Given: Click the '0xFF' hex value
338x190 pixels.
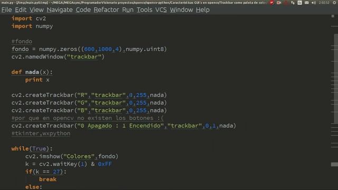Looking at the screenshot, I should pos(105,164).
